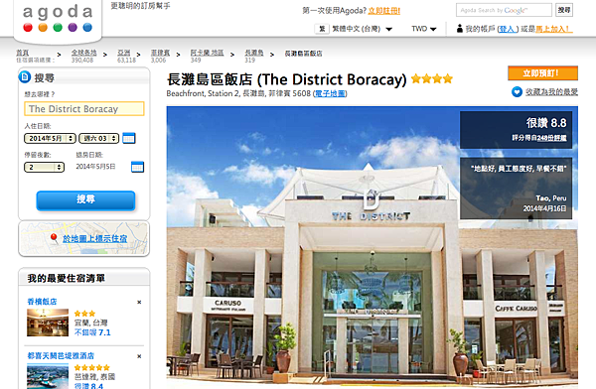The height and width of the screenshot is (389, 596).
Task: Click the 阿卡蘭地區 breadcrumb
Action: [208, 53]
